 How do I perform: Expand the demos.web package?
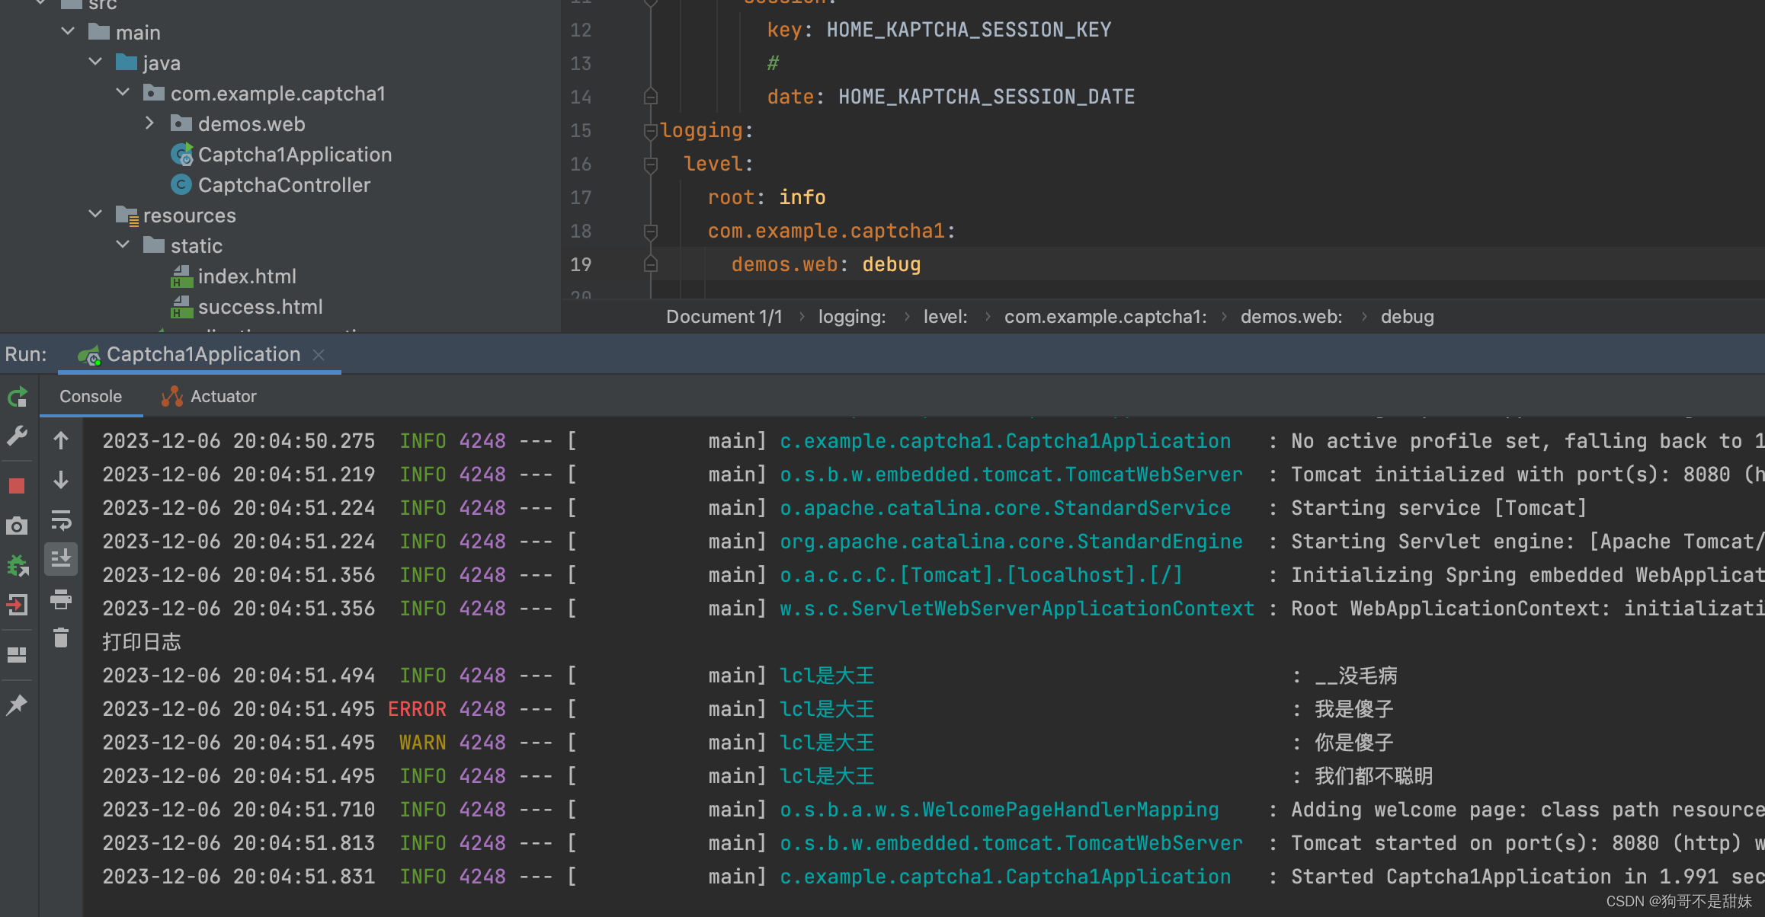coord(150,123)
